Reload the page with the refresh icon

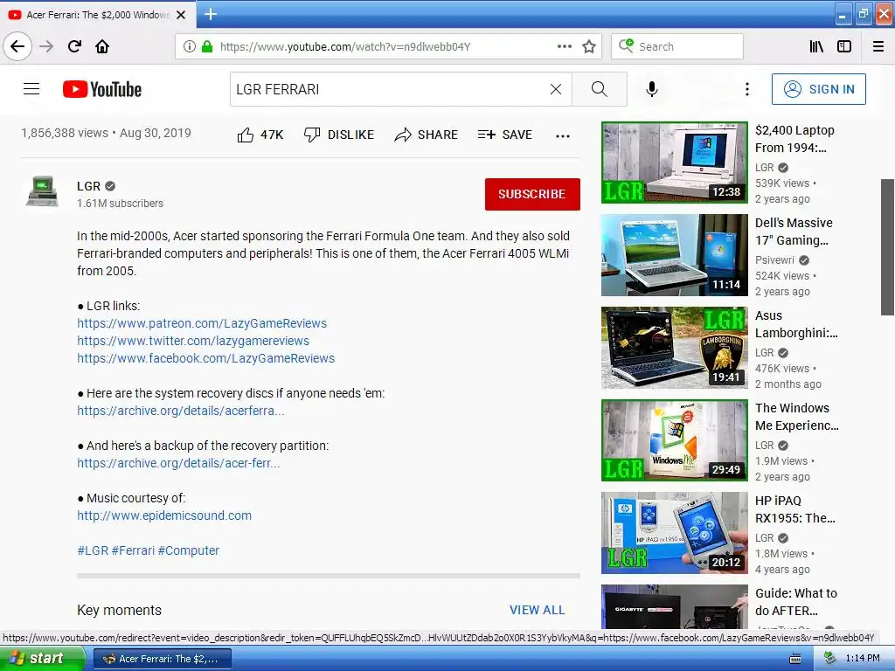click(x=74, y=46)
